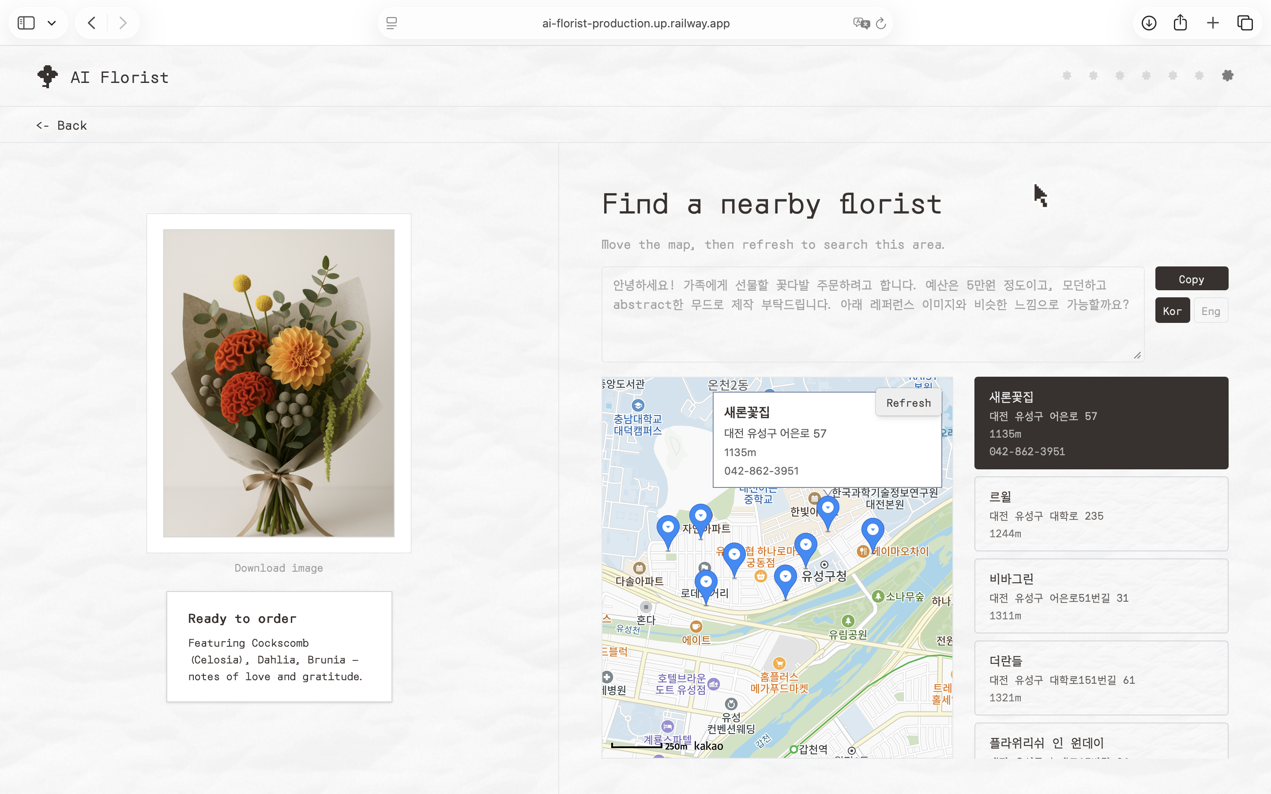
Task: Click the 갑천역 station marker
Action: pos(794,749)
